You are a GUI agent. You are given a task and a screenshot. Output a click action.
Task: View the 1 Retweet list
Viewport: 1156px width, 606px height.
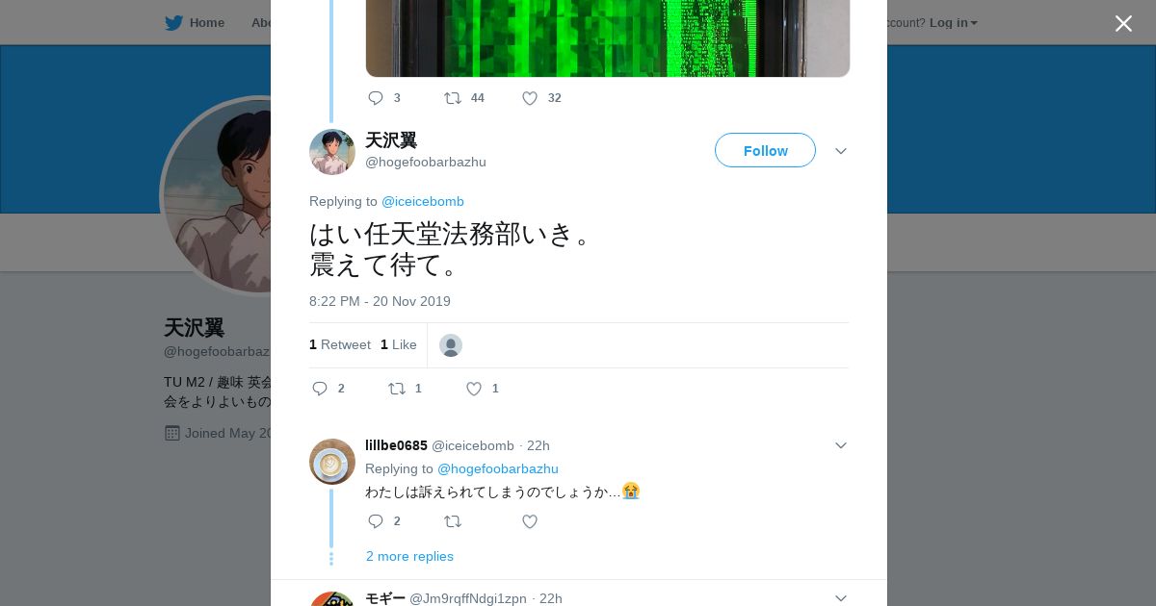(x=340, y=344)
